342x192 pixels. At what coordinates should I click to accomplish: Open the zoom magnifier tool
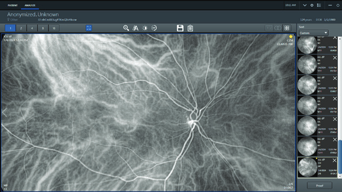[x=126, y=28]
